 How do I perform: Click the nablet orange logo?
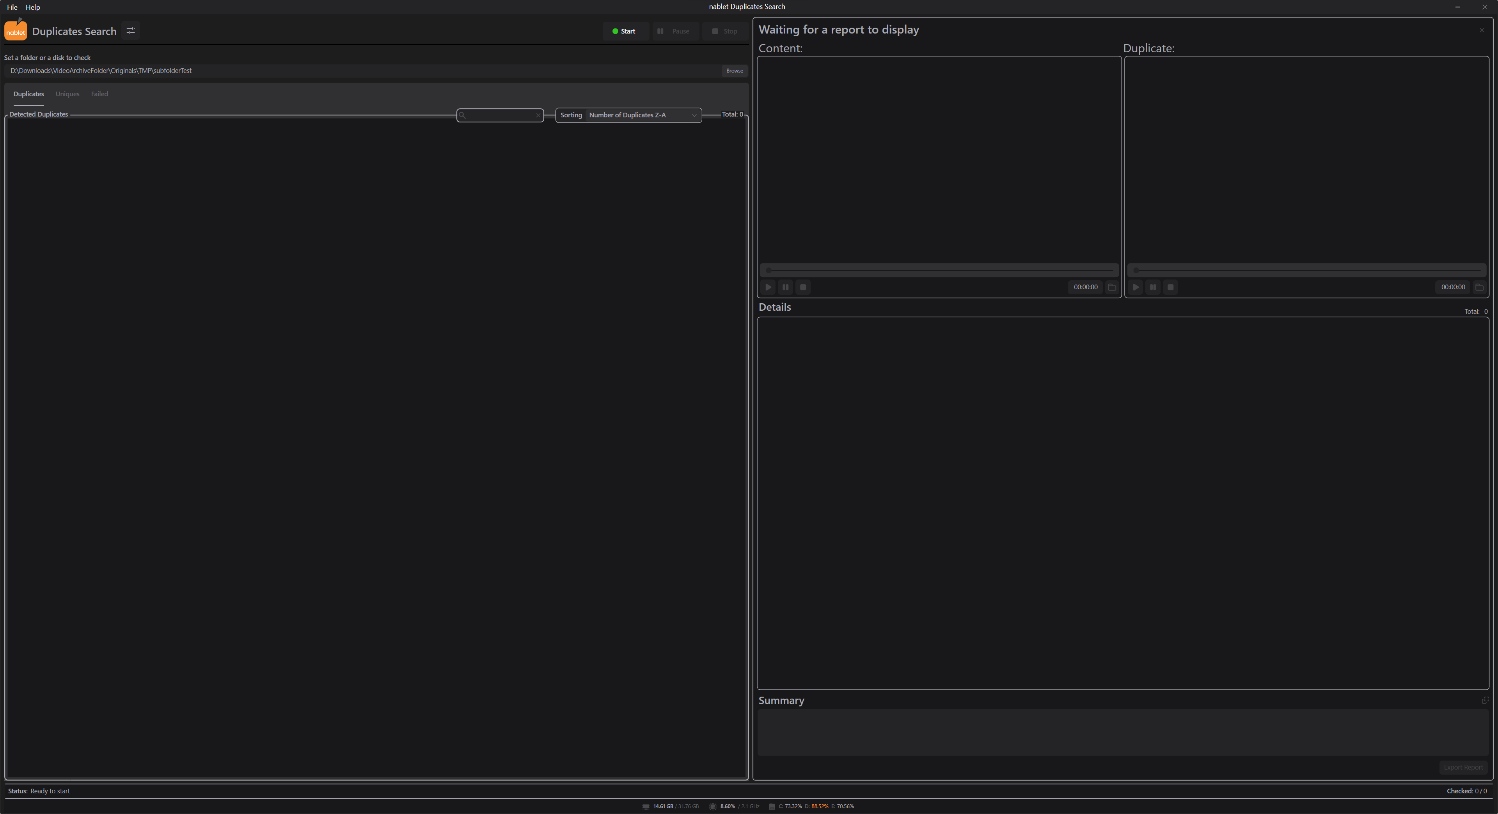click(16, 30)
